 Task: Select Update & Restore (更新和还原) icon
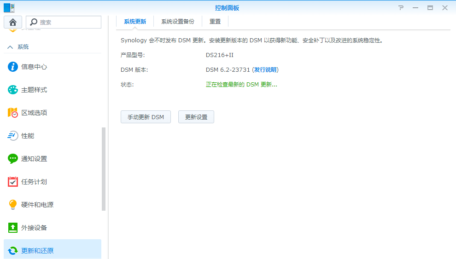pyautogui.click(x=13, y=251)
